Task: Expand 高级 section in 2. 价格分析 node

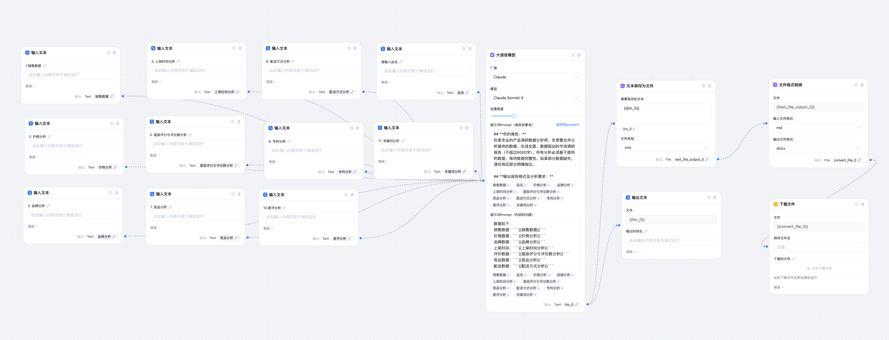Action: pos(34,157)
